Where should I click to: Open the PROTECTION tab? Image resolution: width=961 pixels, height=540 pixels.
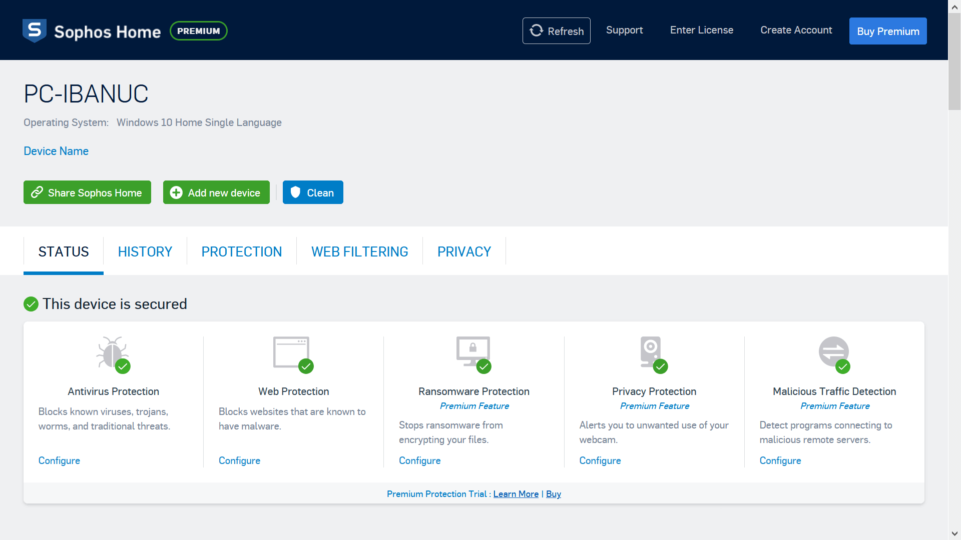coord(242,252)
